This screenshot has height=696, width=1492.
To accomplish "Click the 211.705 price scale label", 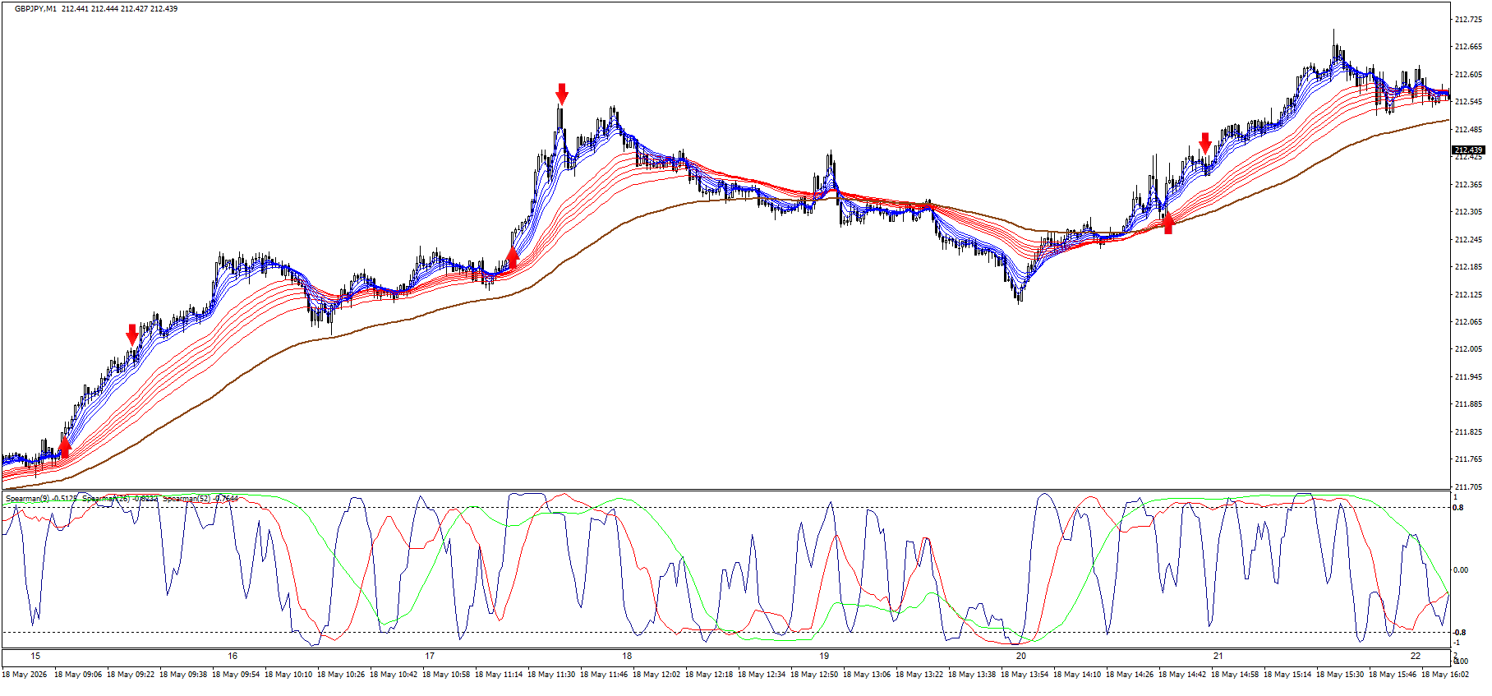I will [1468, 487].
